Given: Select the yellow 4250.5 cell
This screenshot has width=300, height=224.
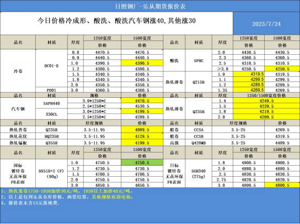Looking at the screenshot, I should pos(282,69).
